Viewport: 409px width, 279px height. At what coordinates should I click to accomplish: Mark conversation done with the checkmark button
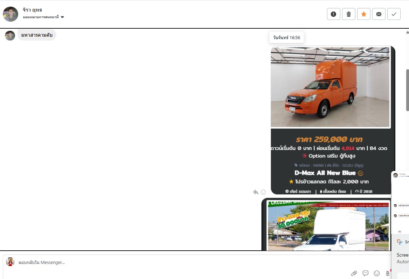[x=394, y=14]
